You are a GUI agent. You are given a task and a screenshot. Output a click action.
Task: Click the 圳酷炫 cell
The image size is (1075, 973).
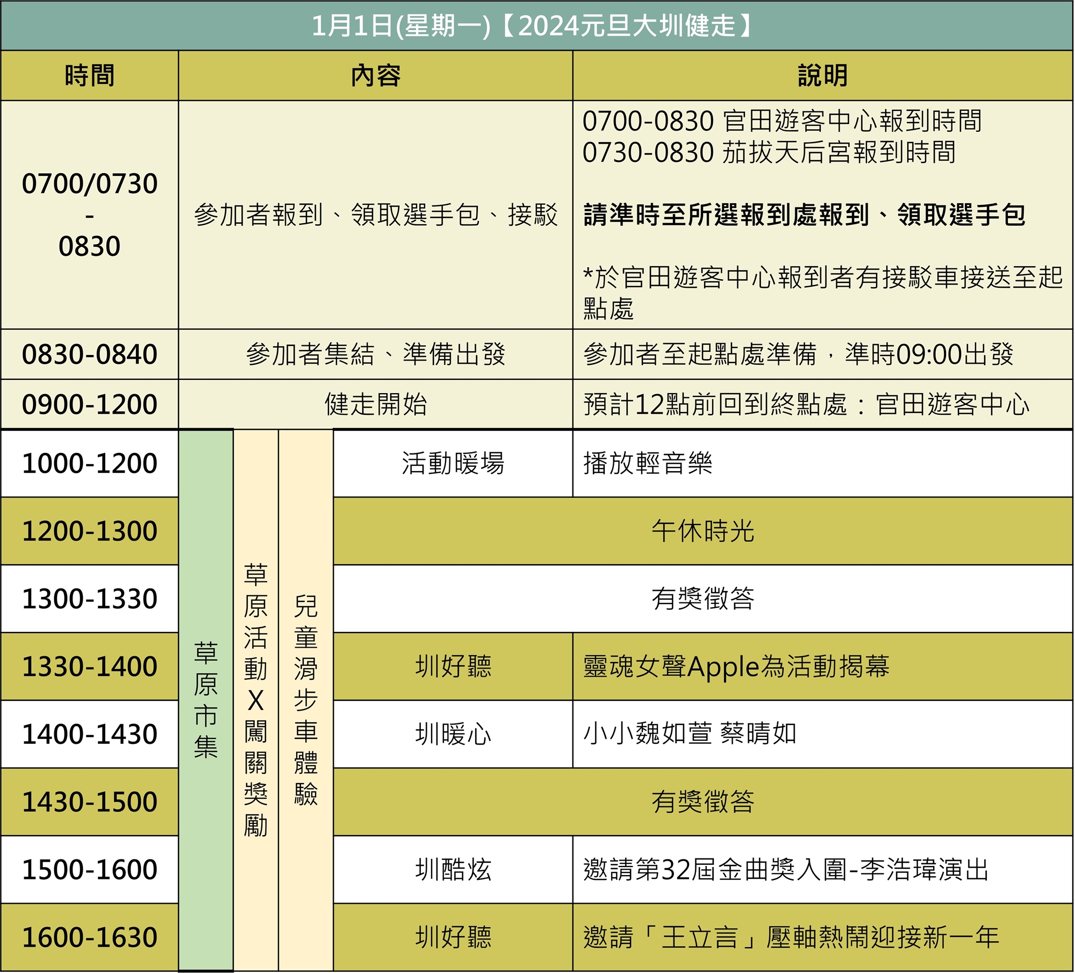pyautogui.click(x=453, y=869)
